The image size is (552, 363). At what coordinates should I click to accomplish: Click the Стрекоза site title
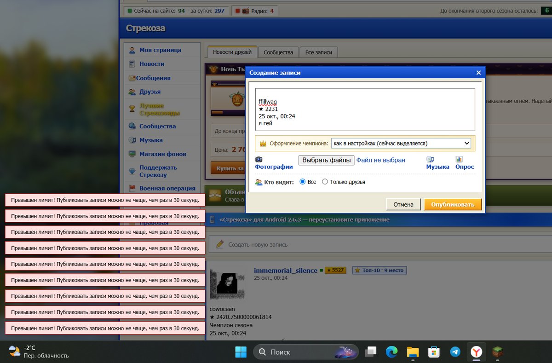pyautogui.click(x=145, y=29)
